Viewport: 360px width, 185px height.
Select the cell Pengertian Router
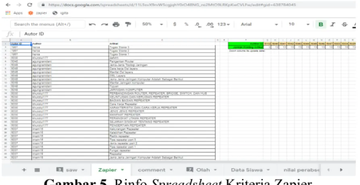[x=162, y=62]
